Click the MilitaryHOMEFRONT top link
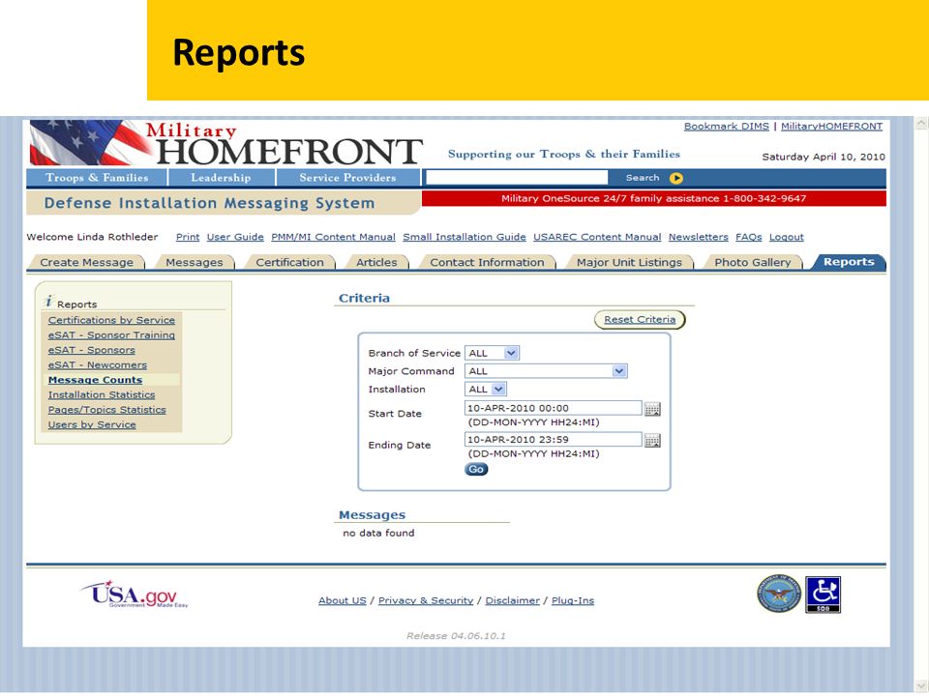Screen dimensions: 929x696 tap(831, 126)
